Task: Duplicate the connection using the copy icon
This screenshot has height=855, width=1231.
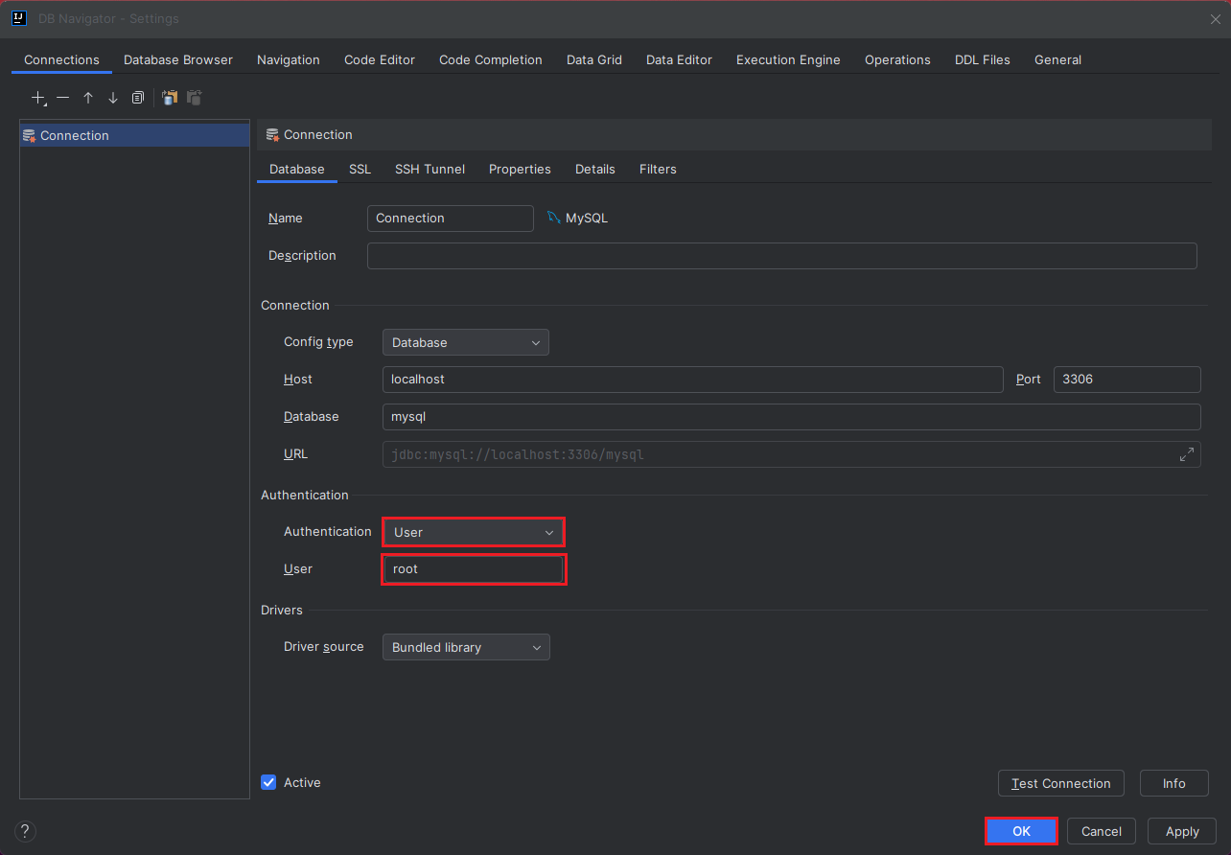Action: coord(137,97)
